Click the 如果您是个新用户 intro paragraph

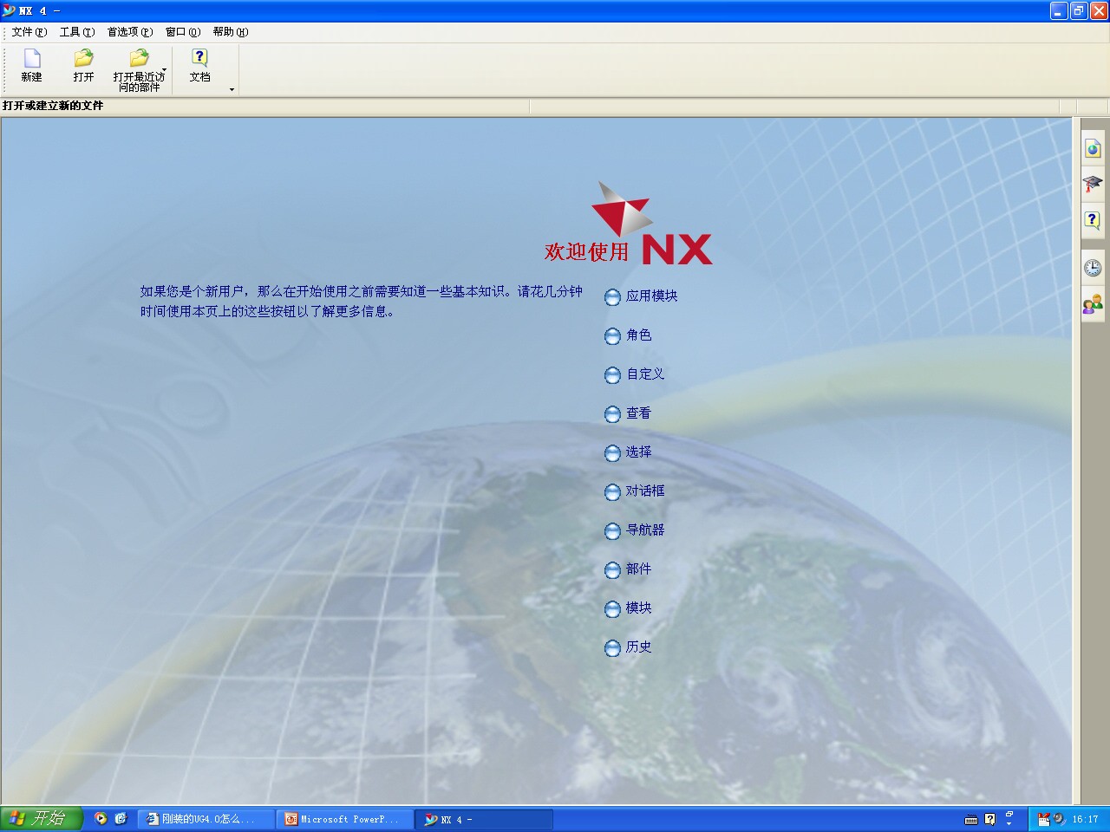[362, 302]
